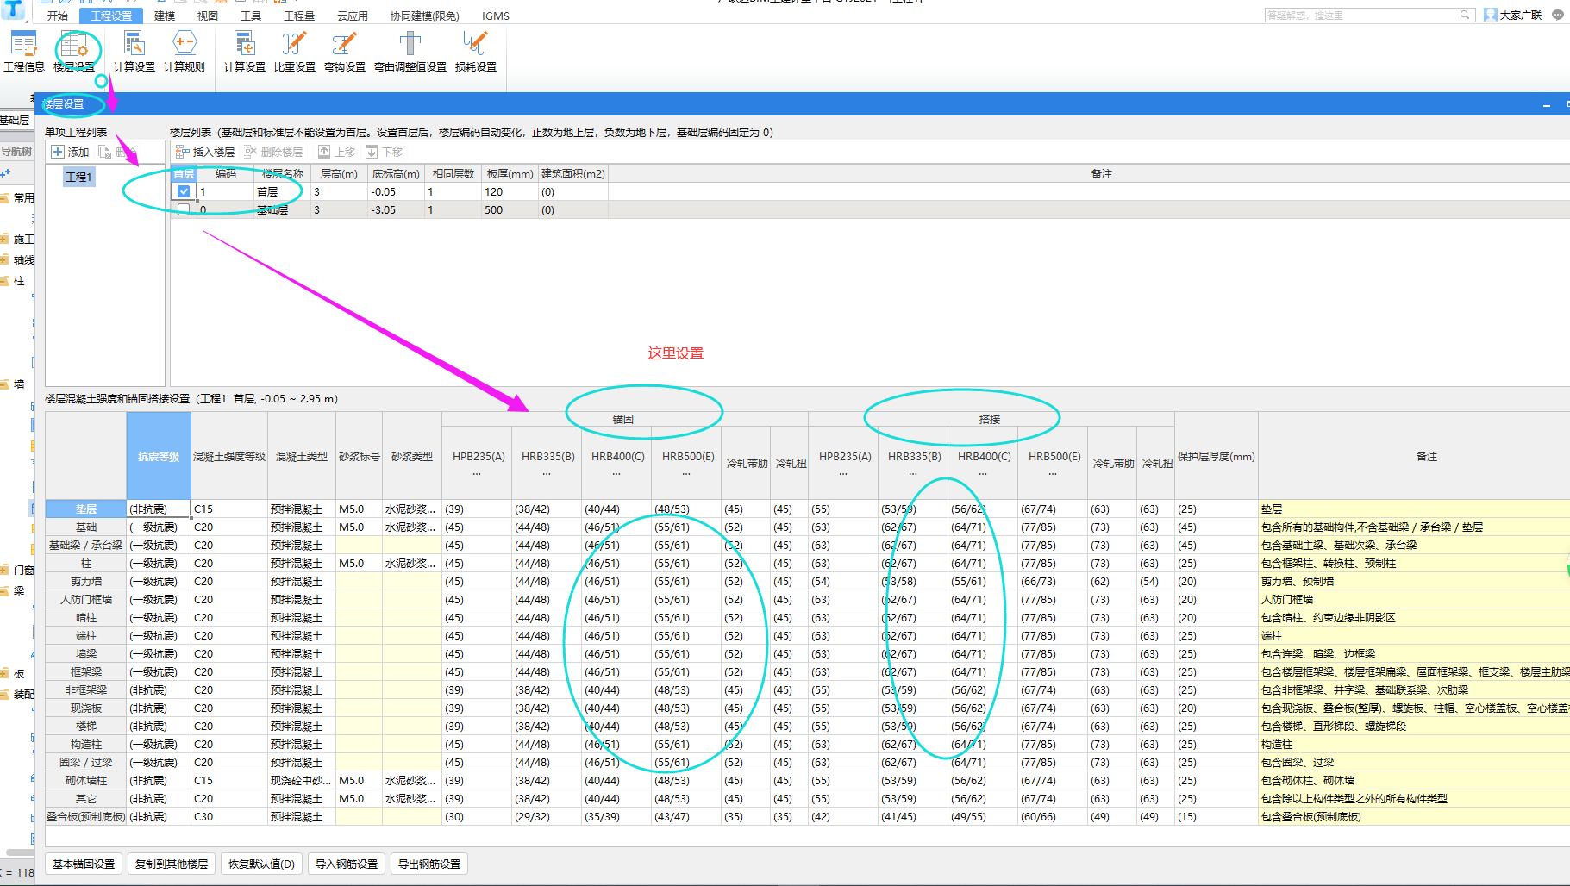Select the 柱 item in the navigation tree

[19, 280]
